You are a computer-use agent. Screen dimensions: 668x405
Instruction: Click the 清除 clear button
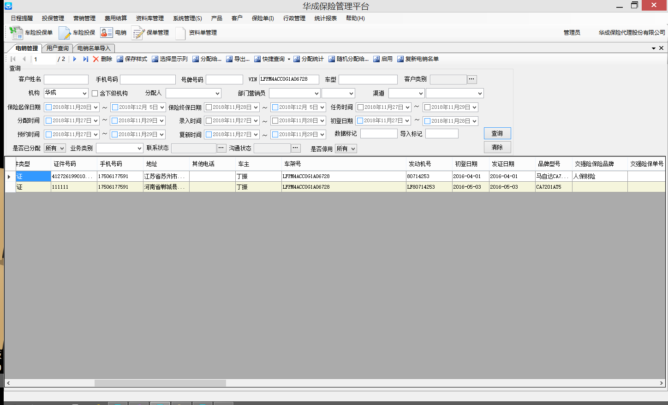pos(497,147)
